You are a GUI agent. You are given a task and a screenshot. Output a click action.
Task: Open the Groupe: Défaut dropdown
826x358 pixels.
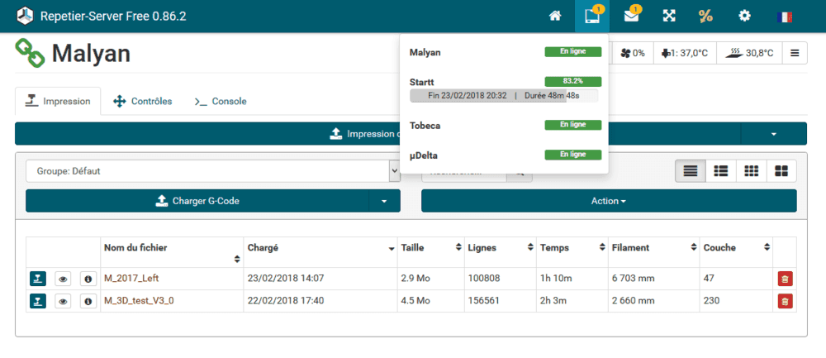pyautogui.click(x=213, y=171)
